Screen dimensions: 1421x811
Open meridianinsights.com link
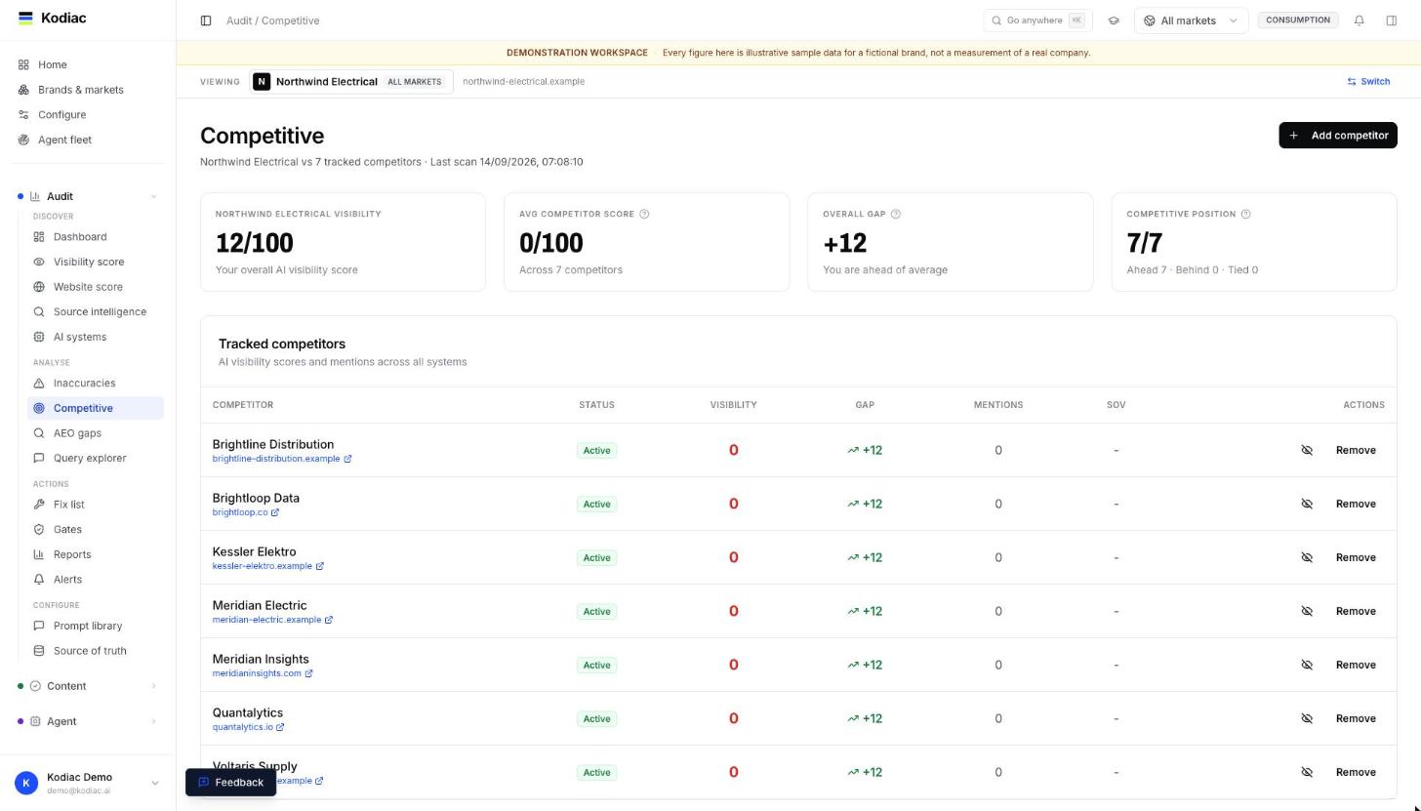(x=263, y=673)
